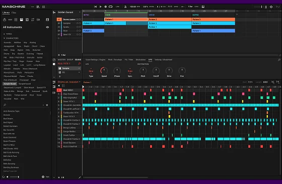The width and height of the screenshot is (282, 184).
Task: Select the One-shots browser icon
Action: click(x=38, y=20)
